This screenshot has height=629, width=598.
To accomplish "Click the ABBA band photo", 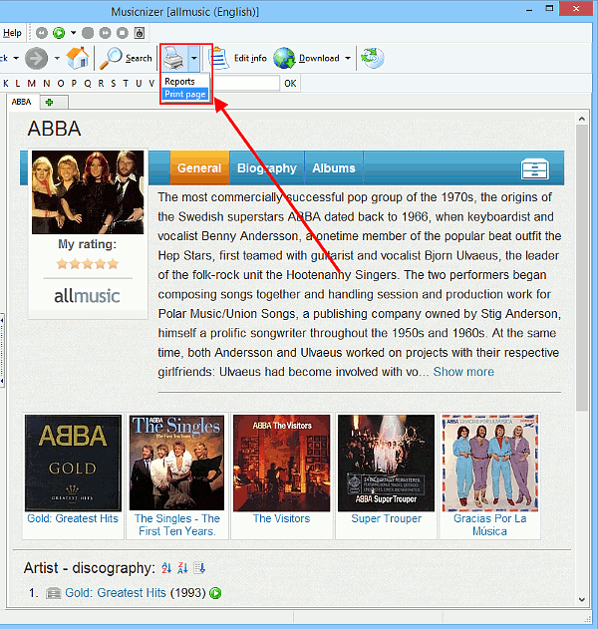I will click(x=88, y=192).
